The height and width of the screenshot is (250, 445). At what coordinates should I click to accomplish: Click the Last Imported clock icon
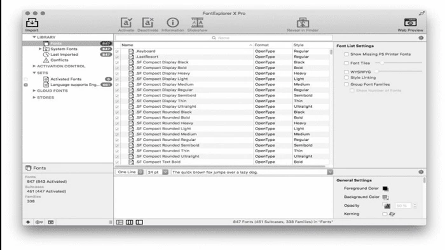[46, 55]
